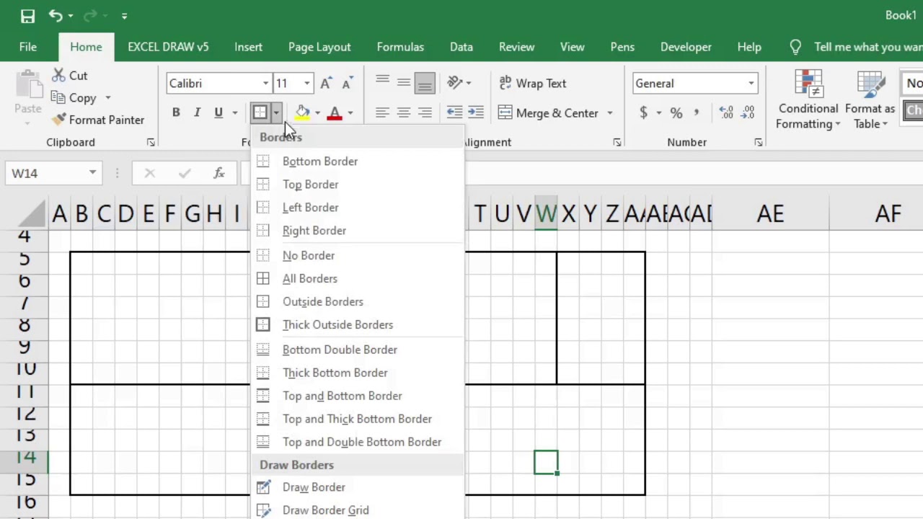Click the Decrease Decimal icon
The image size is (923, 519).
point(748,112)
